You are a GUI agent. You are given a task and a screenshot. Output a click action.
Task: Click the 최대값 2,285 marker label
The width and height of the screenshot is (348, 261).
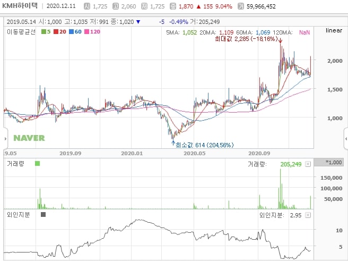(246, 39)
